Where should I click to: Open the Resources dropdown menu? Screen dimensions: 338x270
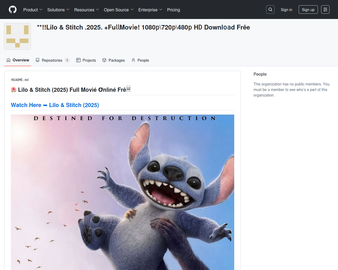(x=86, y=10)
